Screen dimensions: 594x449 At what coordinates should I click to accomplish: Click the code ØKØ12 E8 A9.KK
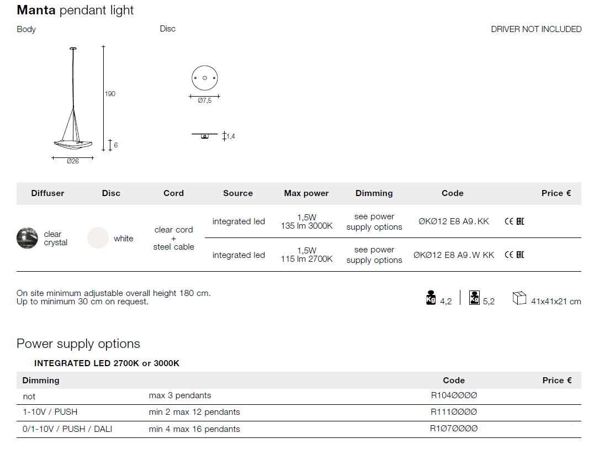[x=453, y=221]
